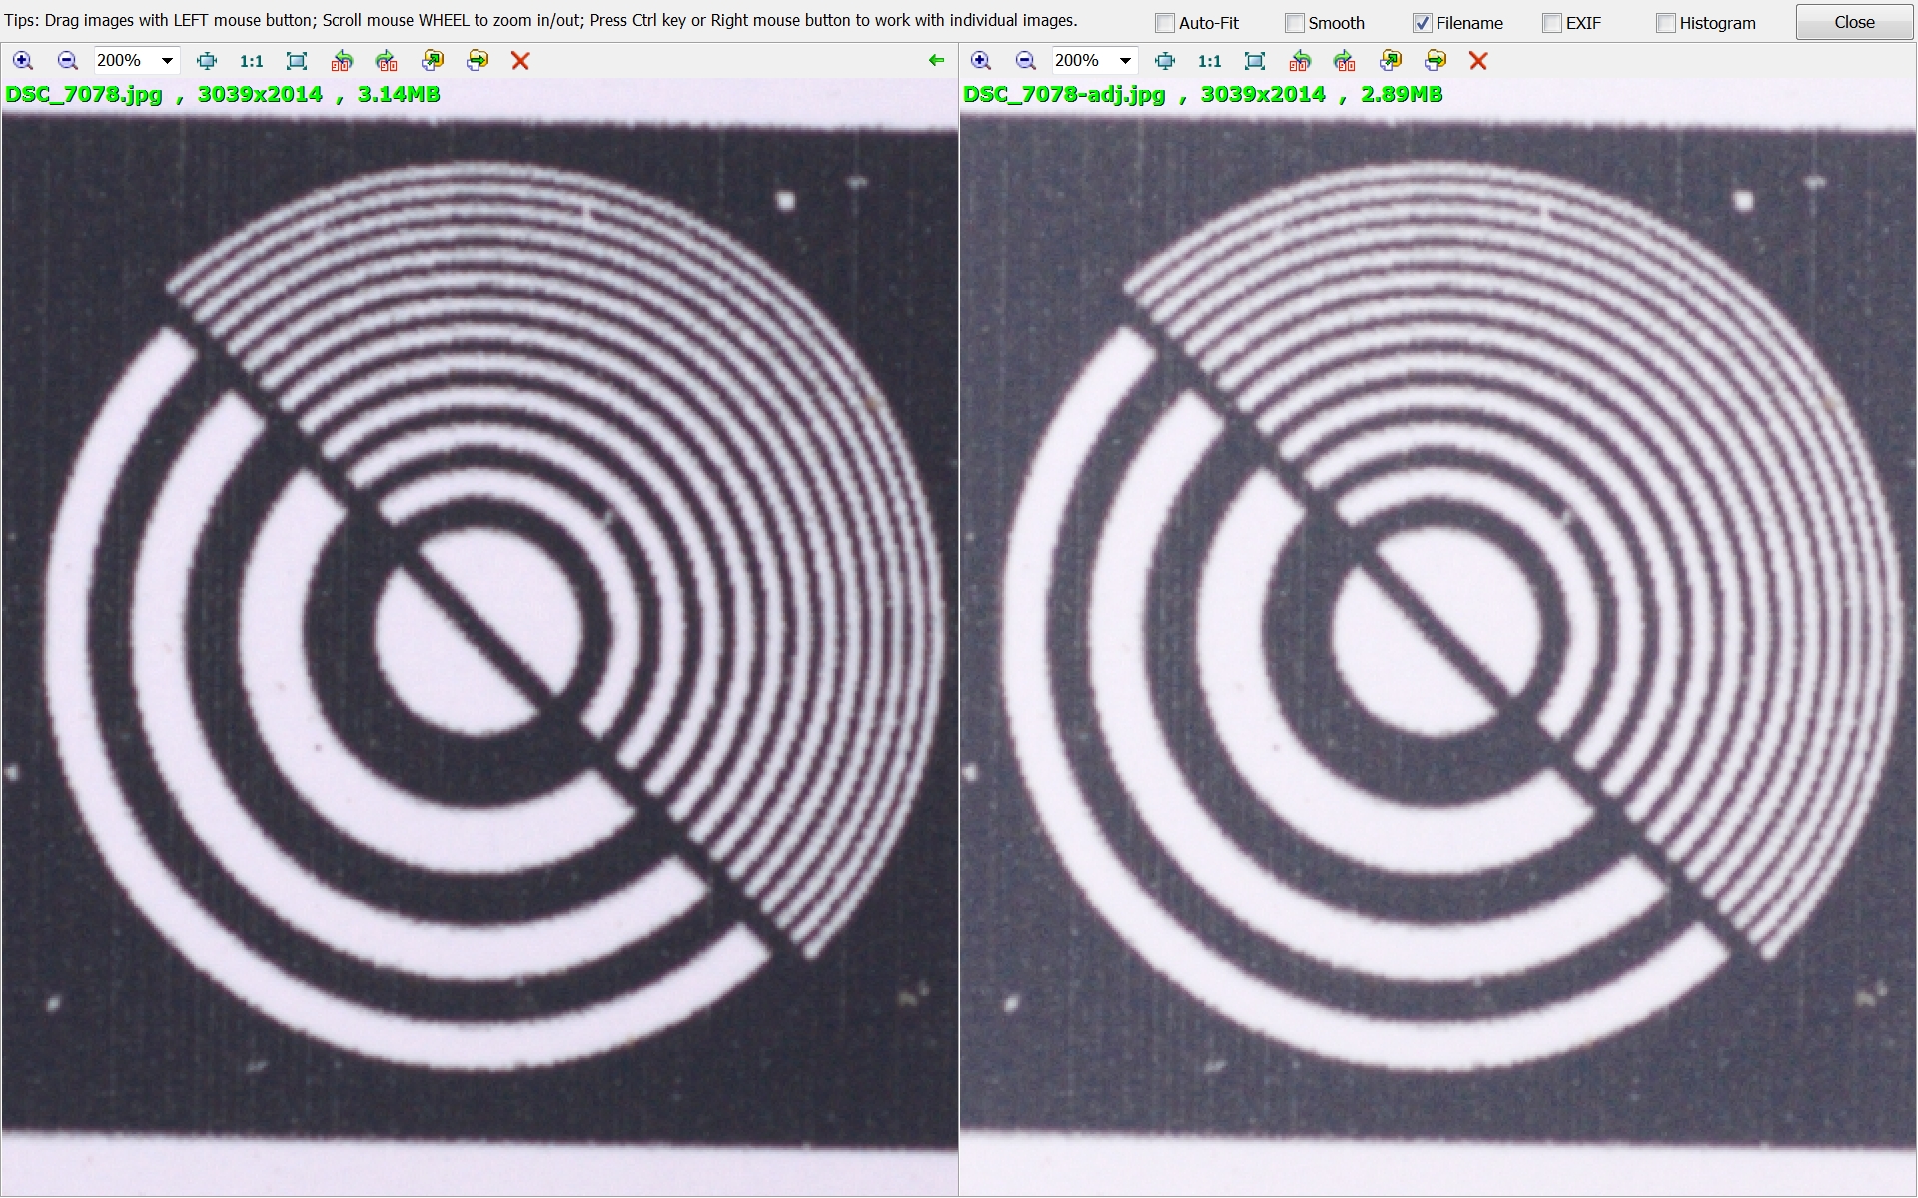The width and height of the screenshot is (1918, 1198).
Task: Delete left image with red X
Action: 520,61
